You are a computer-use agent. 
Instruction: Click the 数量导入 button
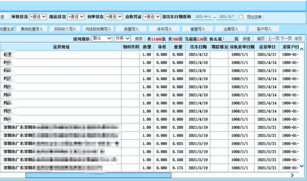tap(131, 29)
